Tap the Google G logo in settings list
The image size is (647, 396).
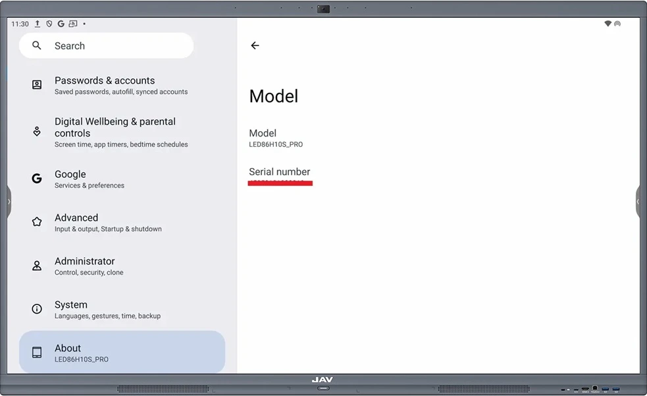point(37,179)
